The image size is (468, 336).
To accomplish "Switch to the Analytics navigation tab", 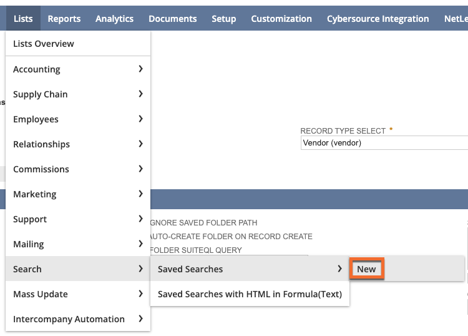I will pos(114,19).
